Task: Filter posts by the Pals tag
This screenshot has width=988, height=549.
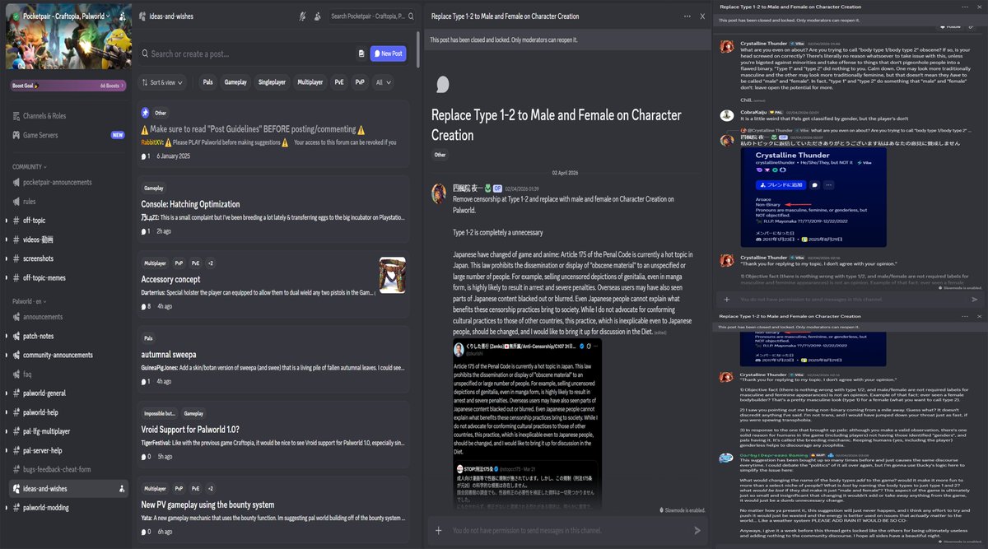Action: pos(207,82)
